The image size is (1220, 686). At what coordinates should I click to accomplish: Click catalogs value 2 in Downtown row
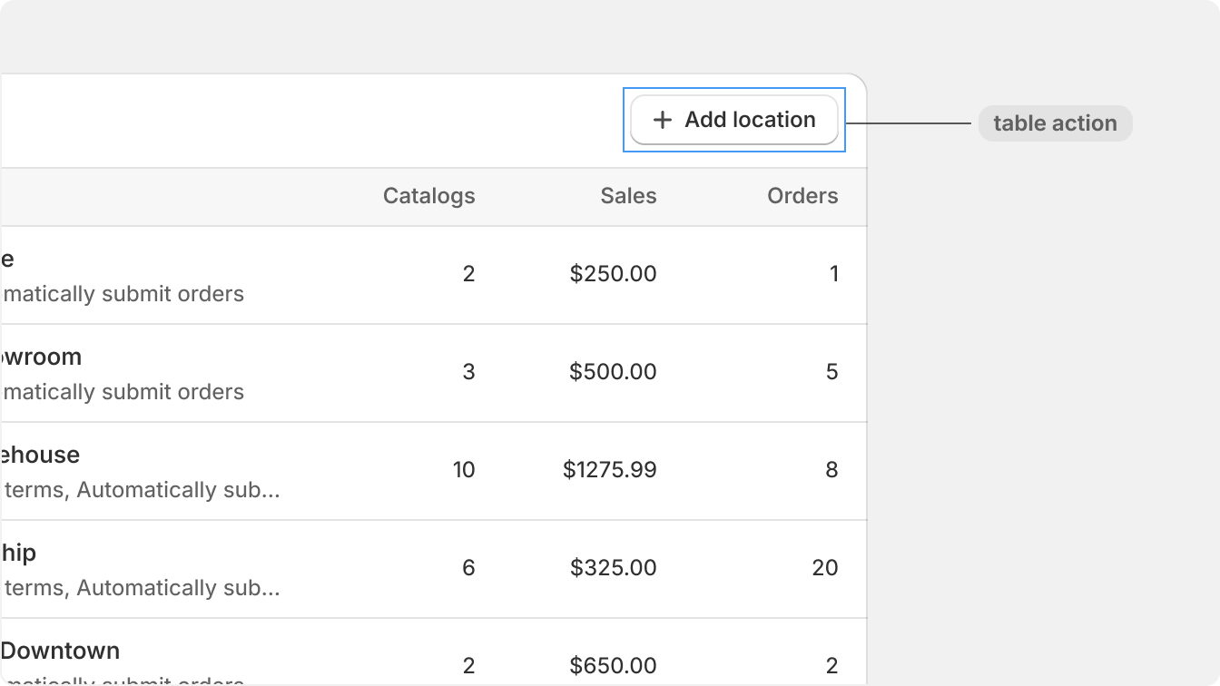point(468,666)
